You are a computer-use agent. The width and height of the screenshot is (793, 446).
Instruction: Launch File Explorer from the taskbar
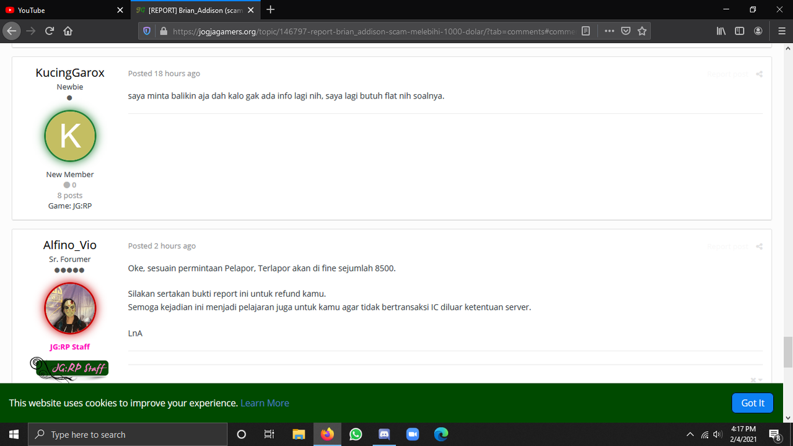pyautogui.click(x=299, y=434)
